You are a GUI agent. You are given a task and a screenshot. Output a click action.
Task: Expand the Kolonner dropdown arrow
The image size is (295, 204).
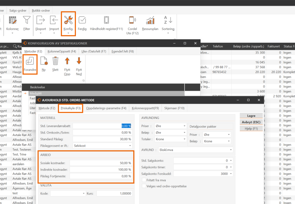pos(12,33)
